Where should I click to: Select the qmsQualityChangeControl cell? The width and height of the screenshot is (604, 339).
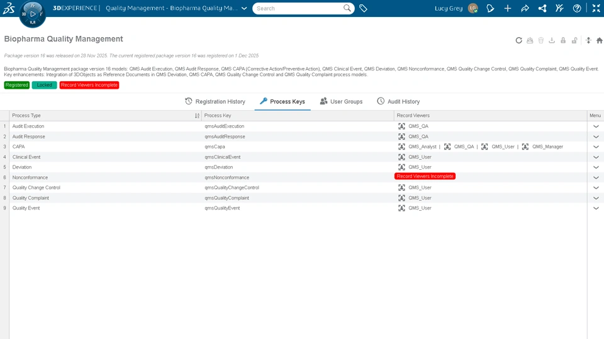(x=298, y=187)
